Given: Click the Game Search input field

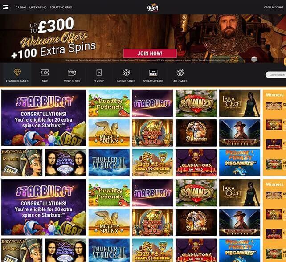Looking at the screenshot, I should 276,75.
